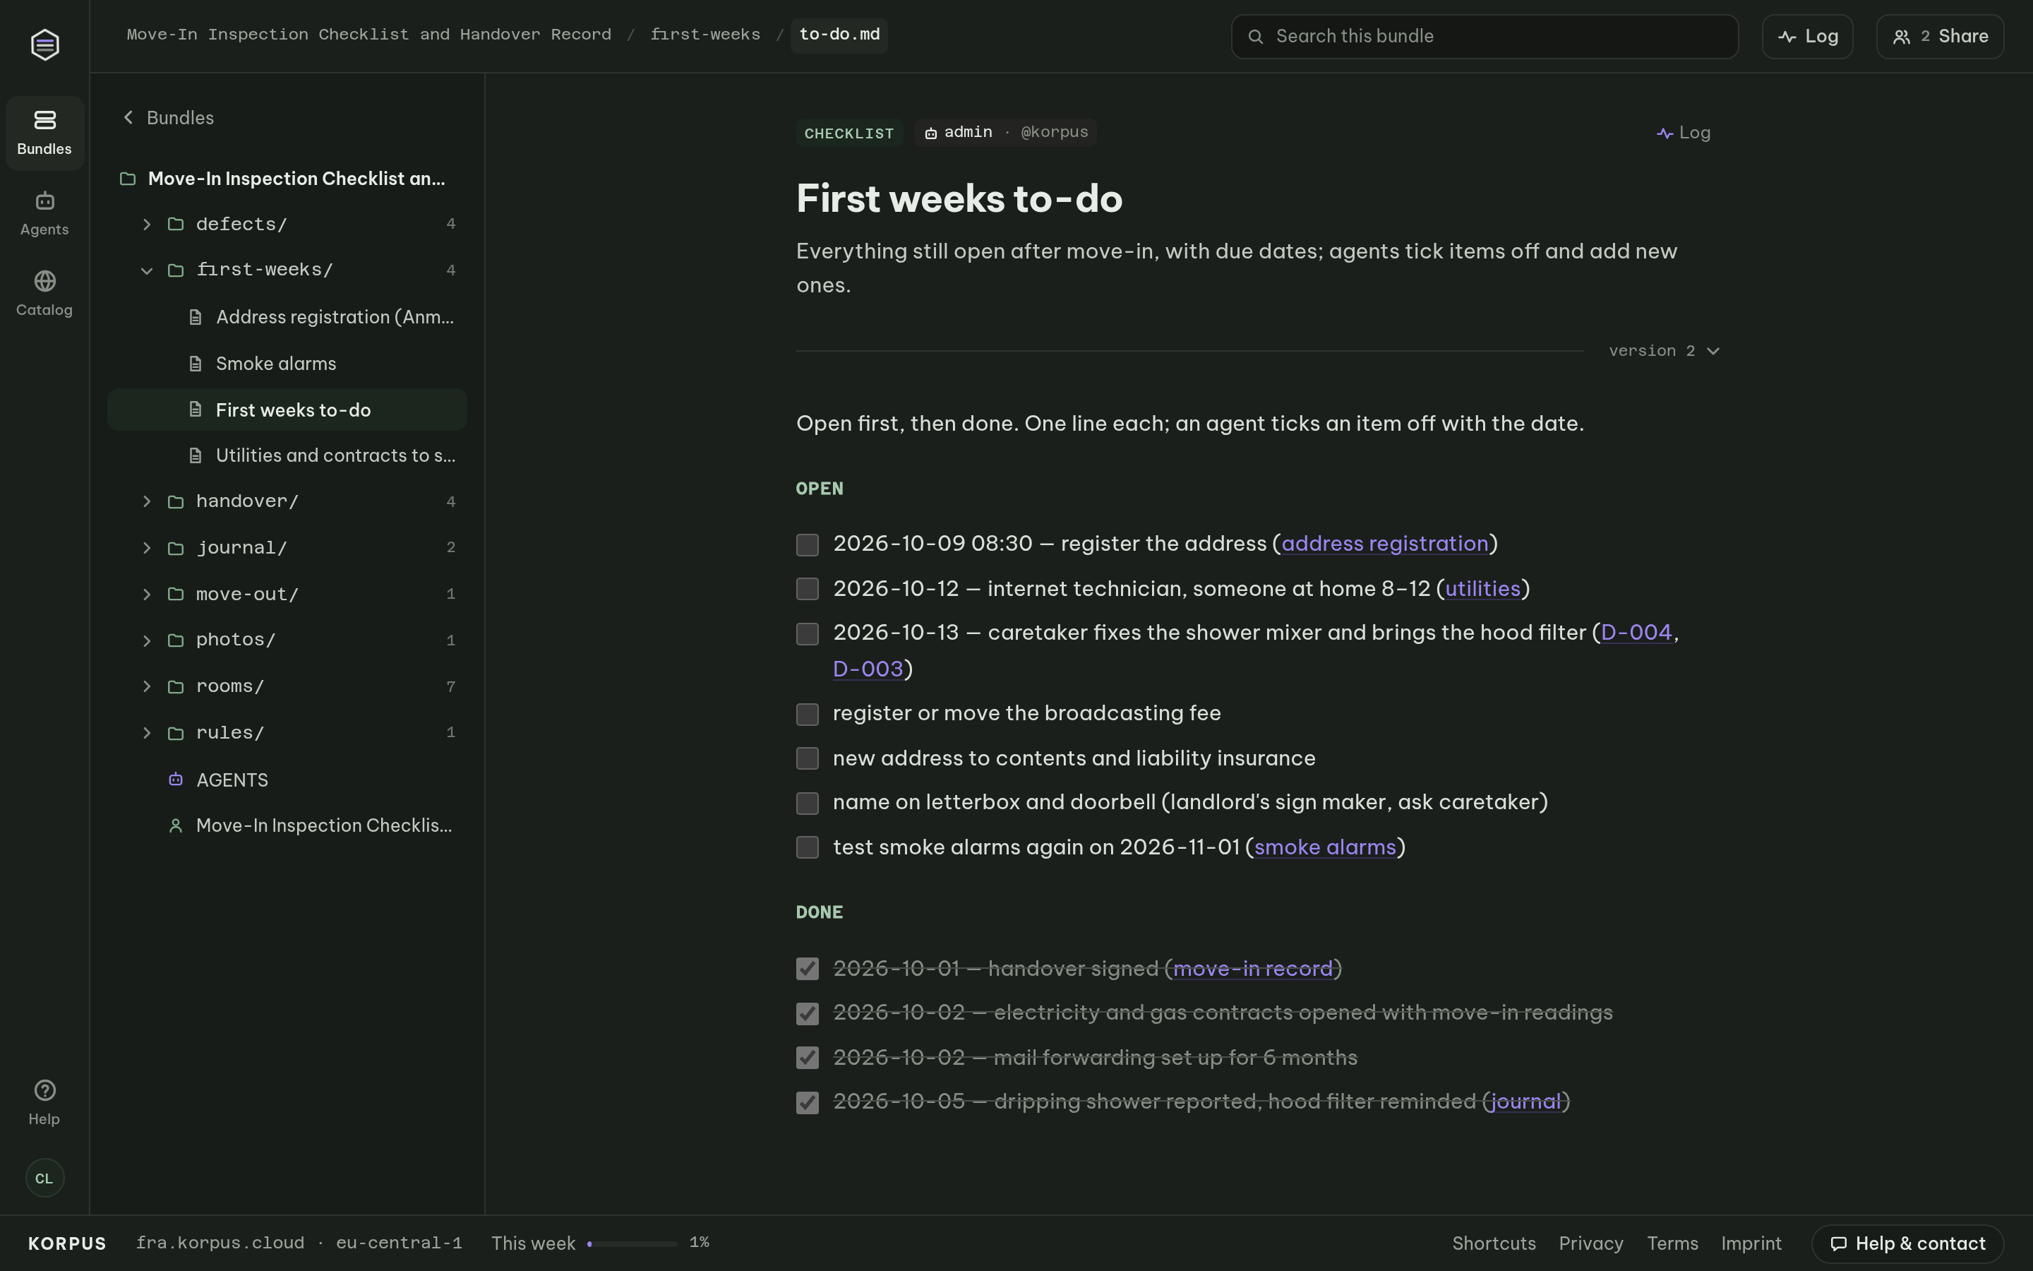Open the Help question mark icon

[x=44, y=1090]
